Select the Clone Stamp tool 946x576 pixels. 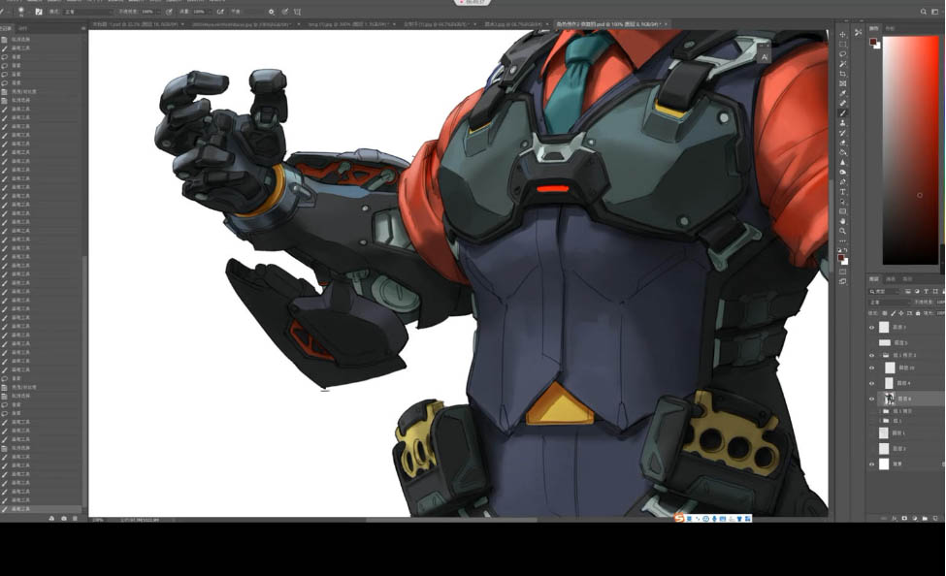pos(843,123)
